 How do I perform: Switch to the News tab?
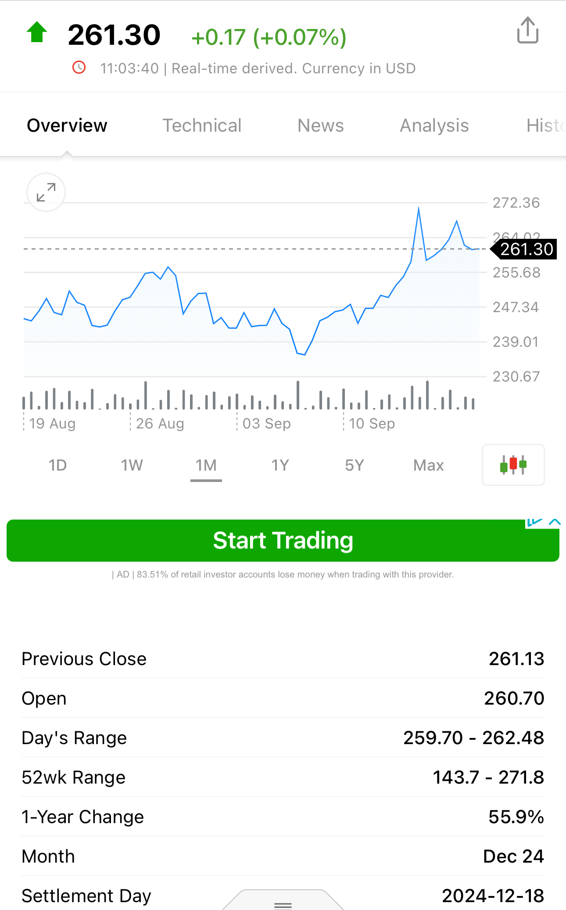(x=320, y=126)
